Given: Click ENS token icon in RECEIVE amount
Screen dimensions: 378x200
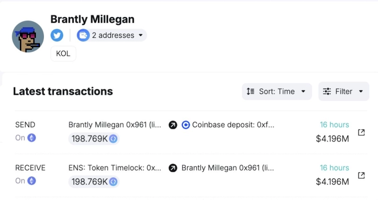Looking at the screenshot, I should 113,182.
